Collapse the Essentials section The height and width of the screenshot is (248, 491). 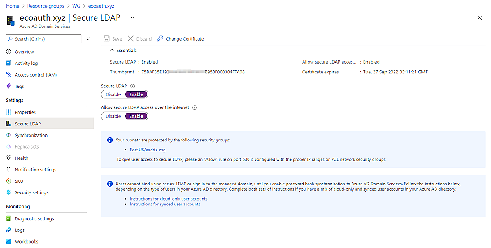point(112,51)
